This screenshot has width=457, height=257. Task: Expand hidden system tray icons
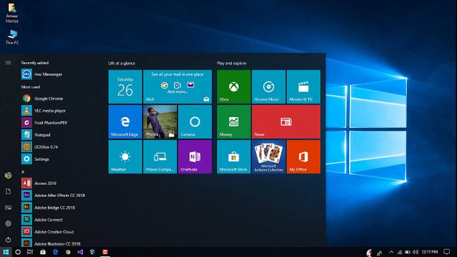pyautogui.click(x=391, y=252)
